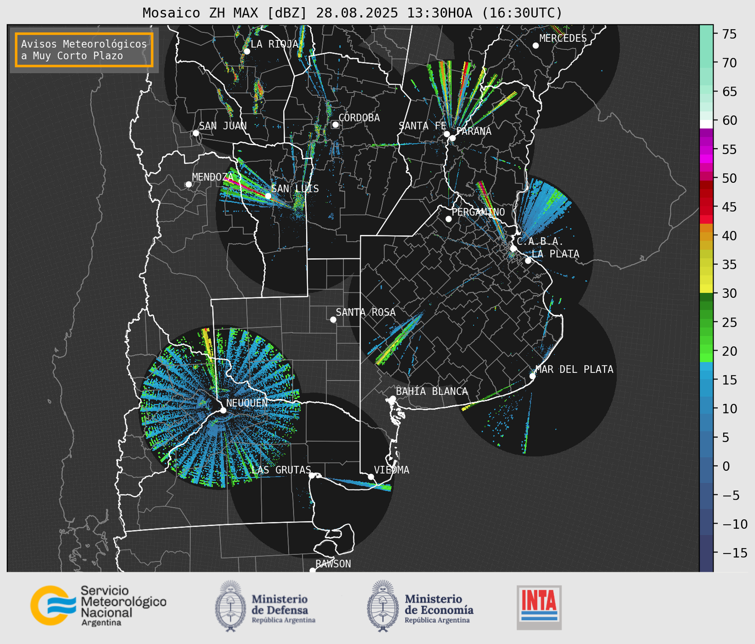
Task: Click the Bahía Blanca marker dot
Action: (392, 399)
